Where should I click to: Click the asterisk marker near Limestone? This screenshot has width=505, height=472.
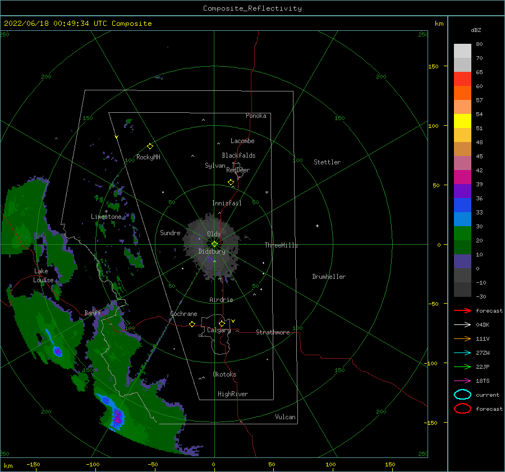click(106, 212)
